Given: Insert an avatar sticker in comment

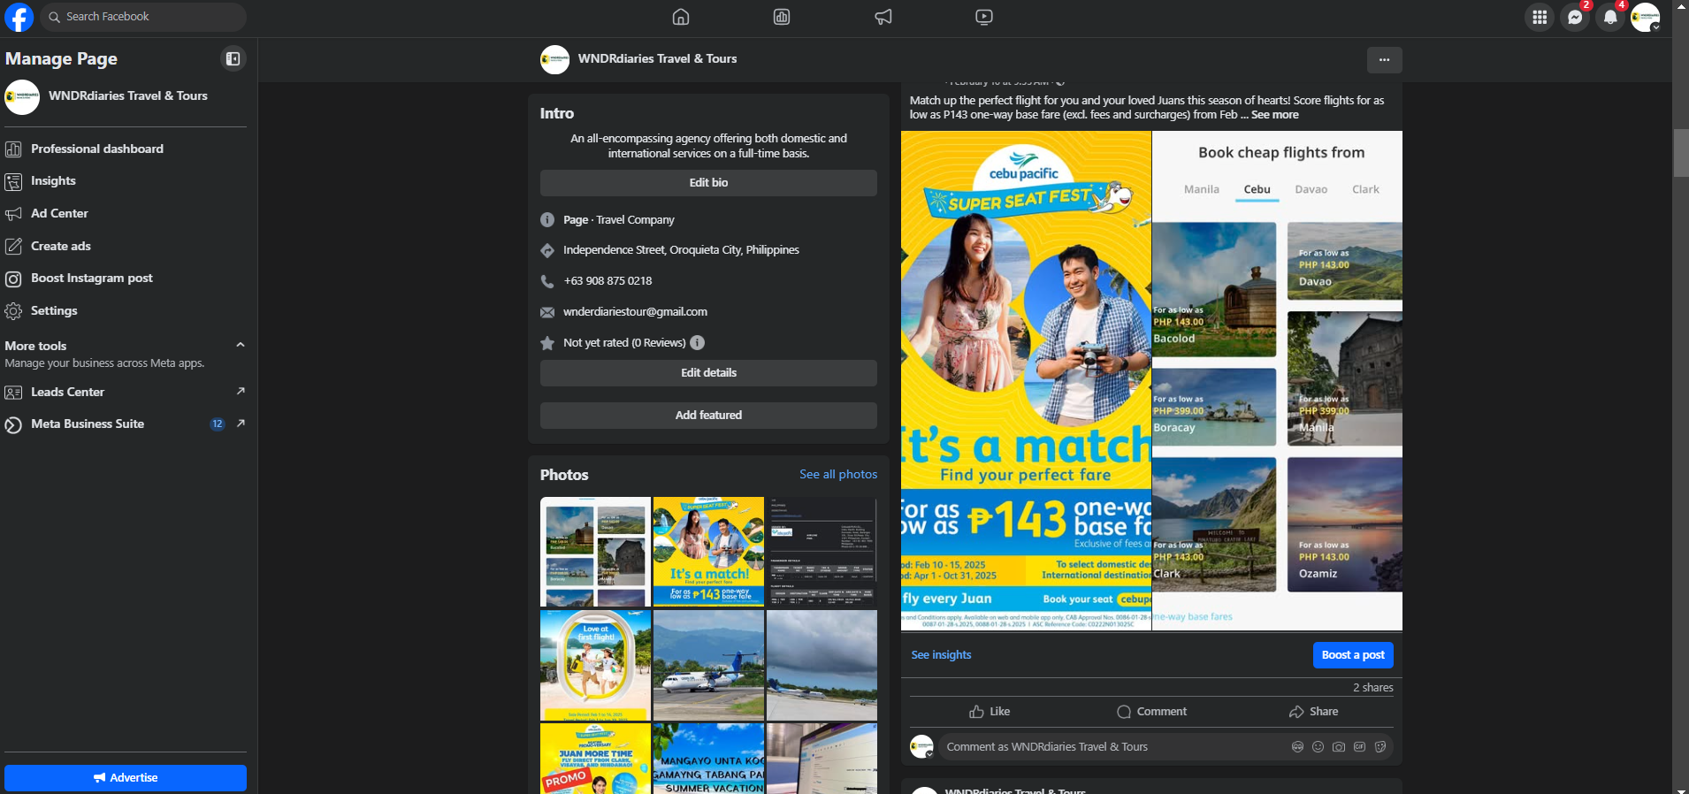Looking at the screenshot, I should pyautogui.click(x=1297, y=747).
